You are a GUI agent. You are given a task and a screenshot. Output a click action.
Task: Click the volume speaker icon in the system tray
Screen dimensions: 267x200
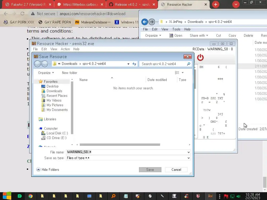click(238, 196)
